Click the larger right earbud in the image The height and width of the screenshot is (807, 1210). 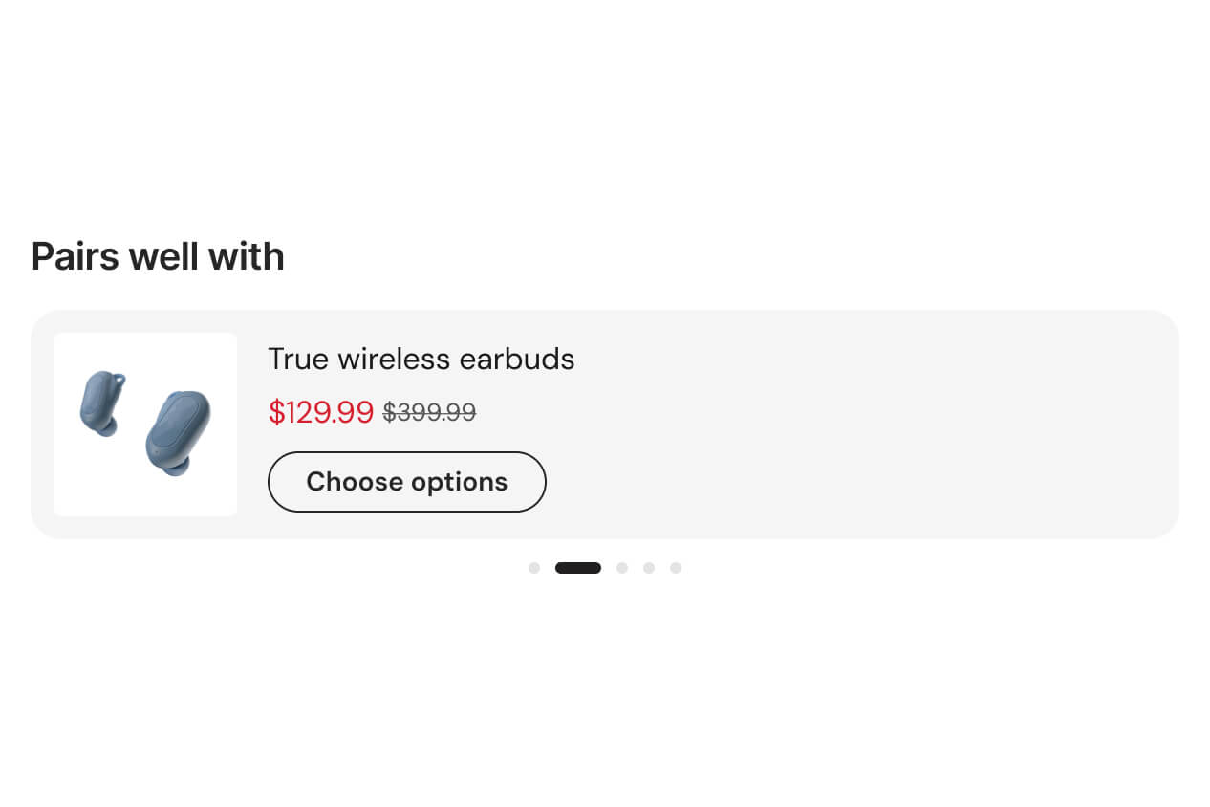179,432
